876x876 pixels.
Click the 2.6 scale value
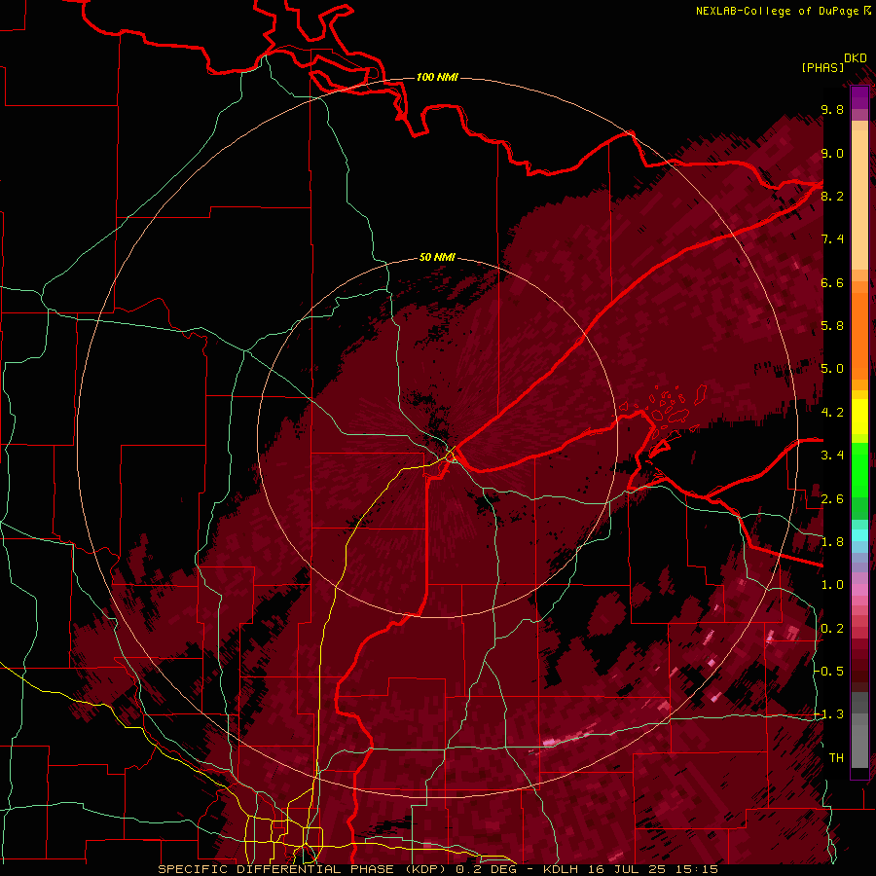pyautogui.click(x=832, y=499)
